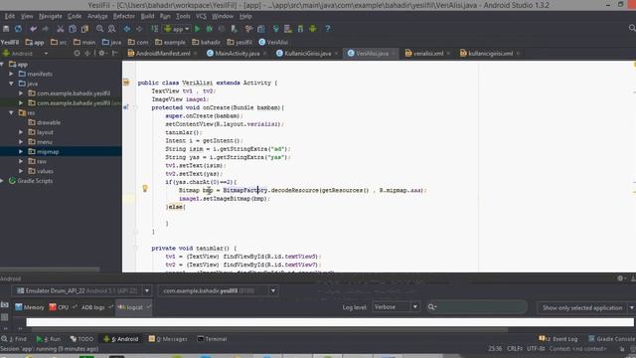Click Attach debugger to process icon
The width and height of the screenshot is (636, 358).
[x=235, y=29]
